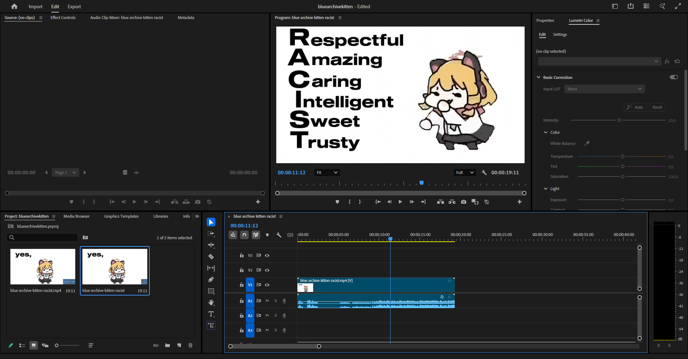Open the Media Browser tab
The height and width of the screenshot is (359, 688).
point(76,216)
